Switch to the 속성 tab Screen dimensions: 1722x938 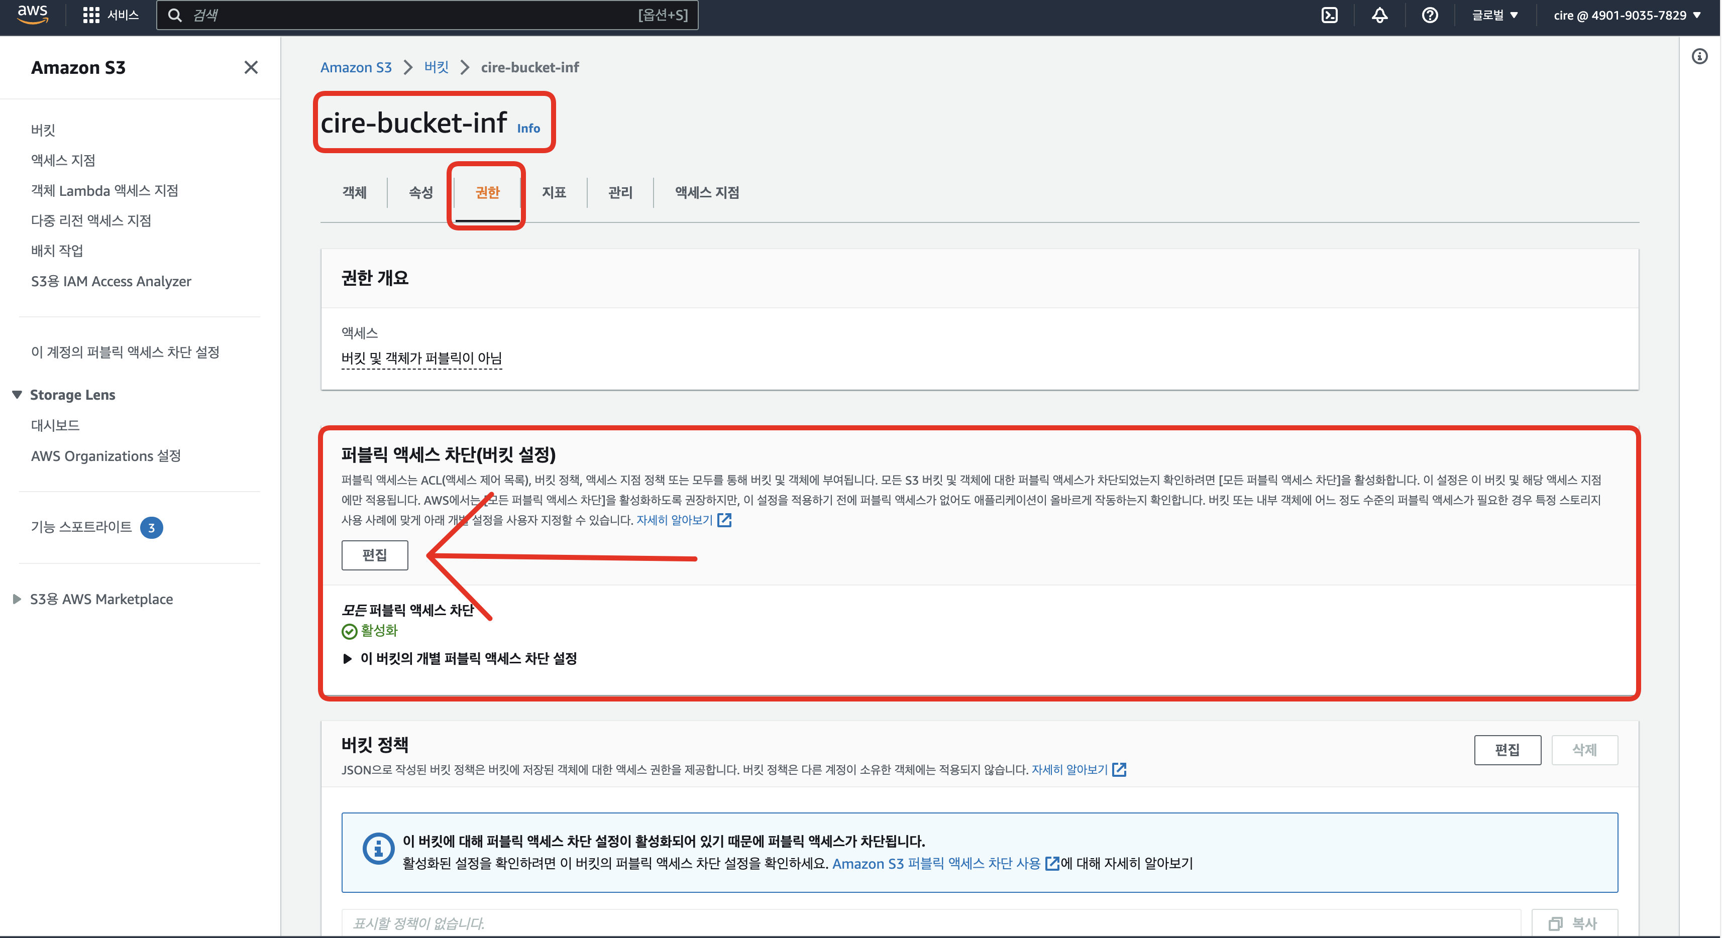pos(420,192)
